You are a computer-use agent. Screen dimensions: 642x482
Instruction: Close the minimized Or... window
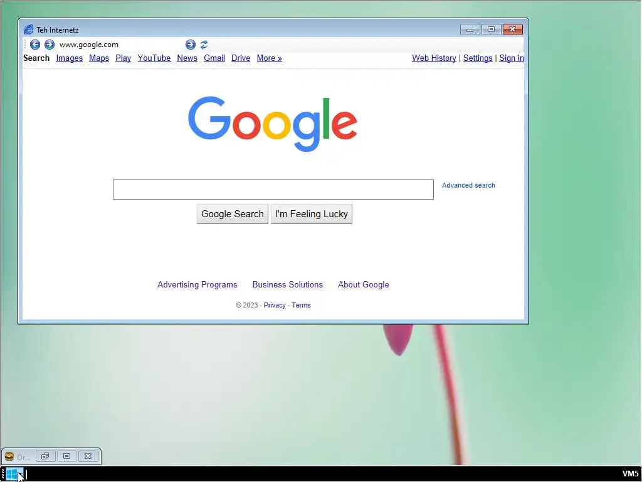click(x=88, y=456)
